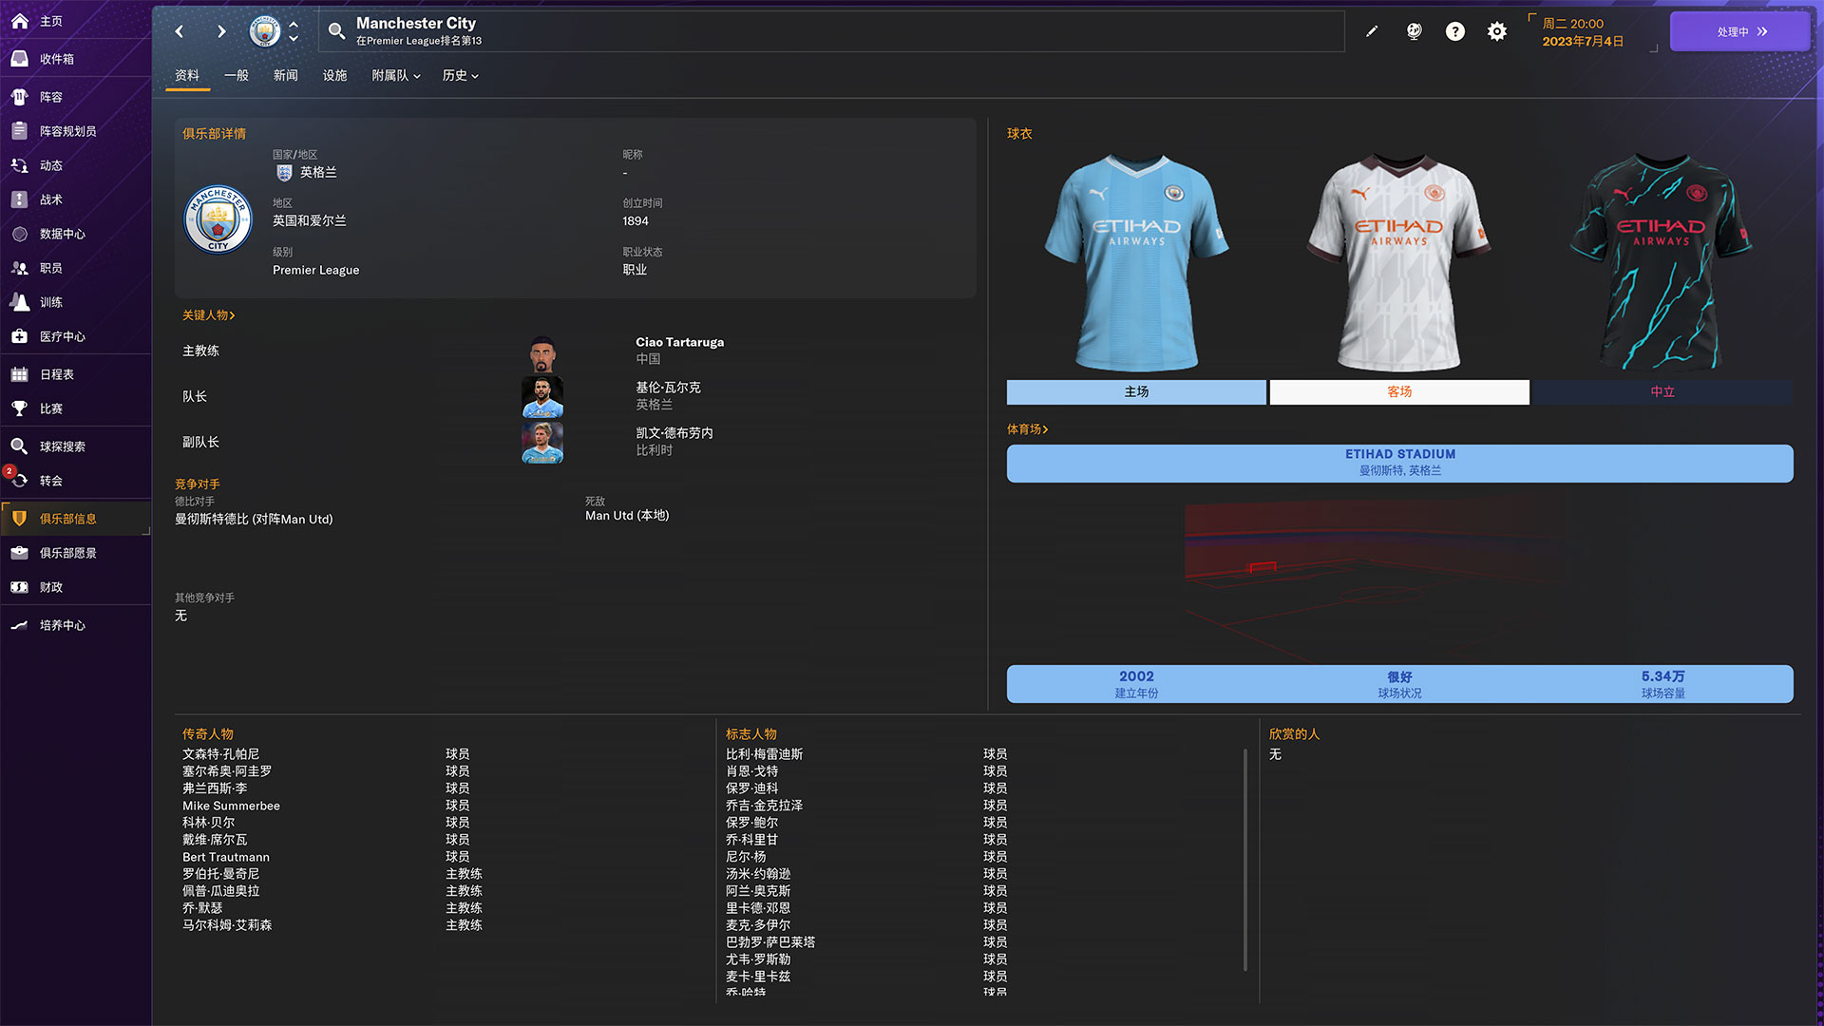The height and width of the screenshot is (1026, 1824).
Task: Click the Manchester City badge in header
Action: (265, 31)
